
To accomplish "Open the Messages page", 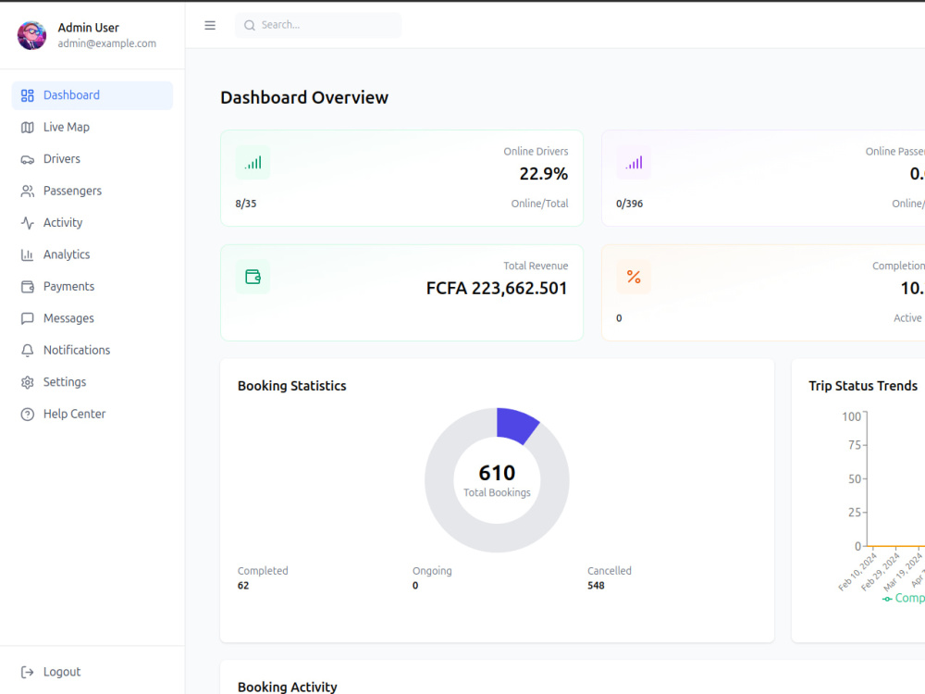I will click(92, 318).
